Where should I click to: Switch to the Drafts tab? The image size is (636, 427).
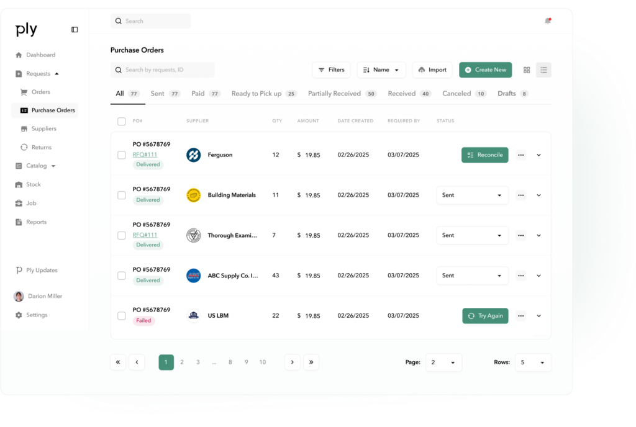[x=512, y=94]
